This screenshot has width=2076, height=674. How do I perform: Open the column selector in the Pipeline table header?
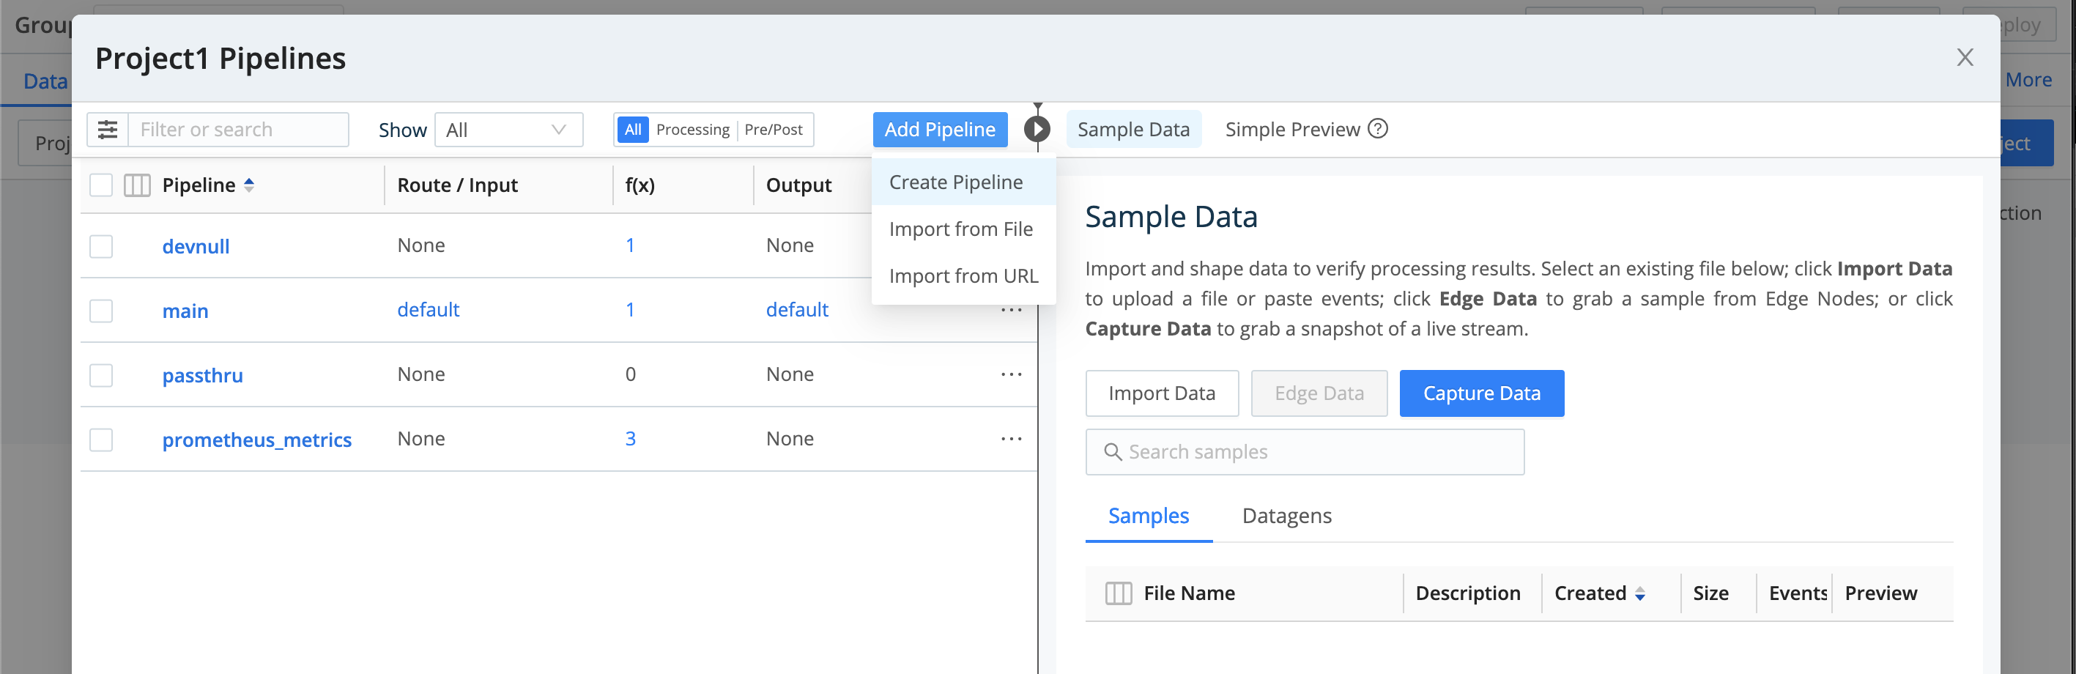point(137,185)
